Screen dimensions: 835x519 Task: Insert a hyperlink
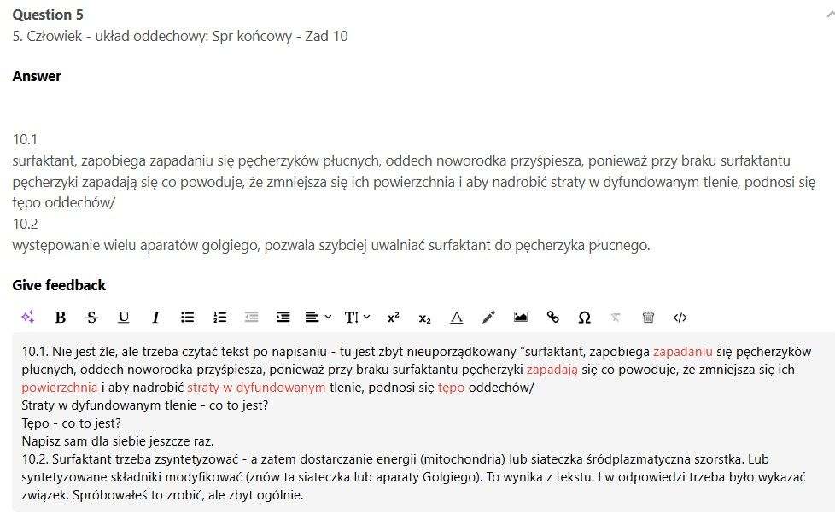pyautogui.click(x=552, y=318)
